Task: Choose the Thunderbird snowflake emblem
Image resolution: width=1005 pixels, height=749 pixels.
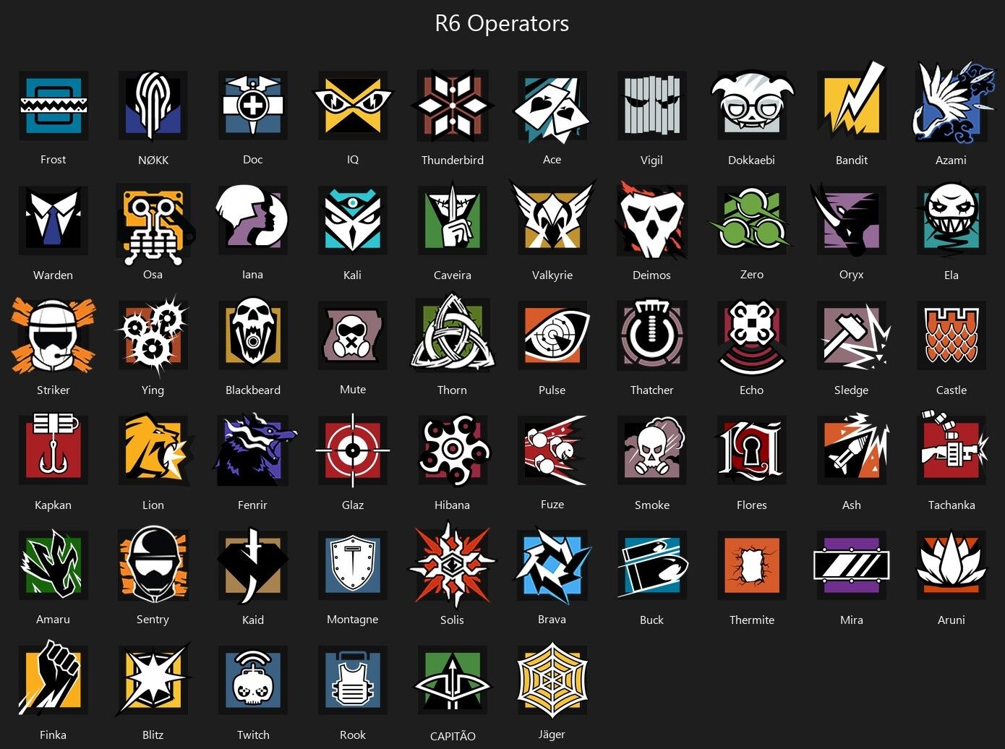Action: [453, 106]
